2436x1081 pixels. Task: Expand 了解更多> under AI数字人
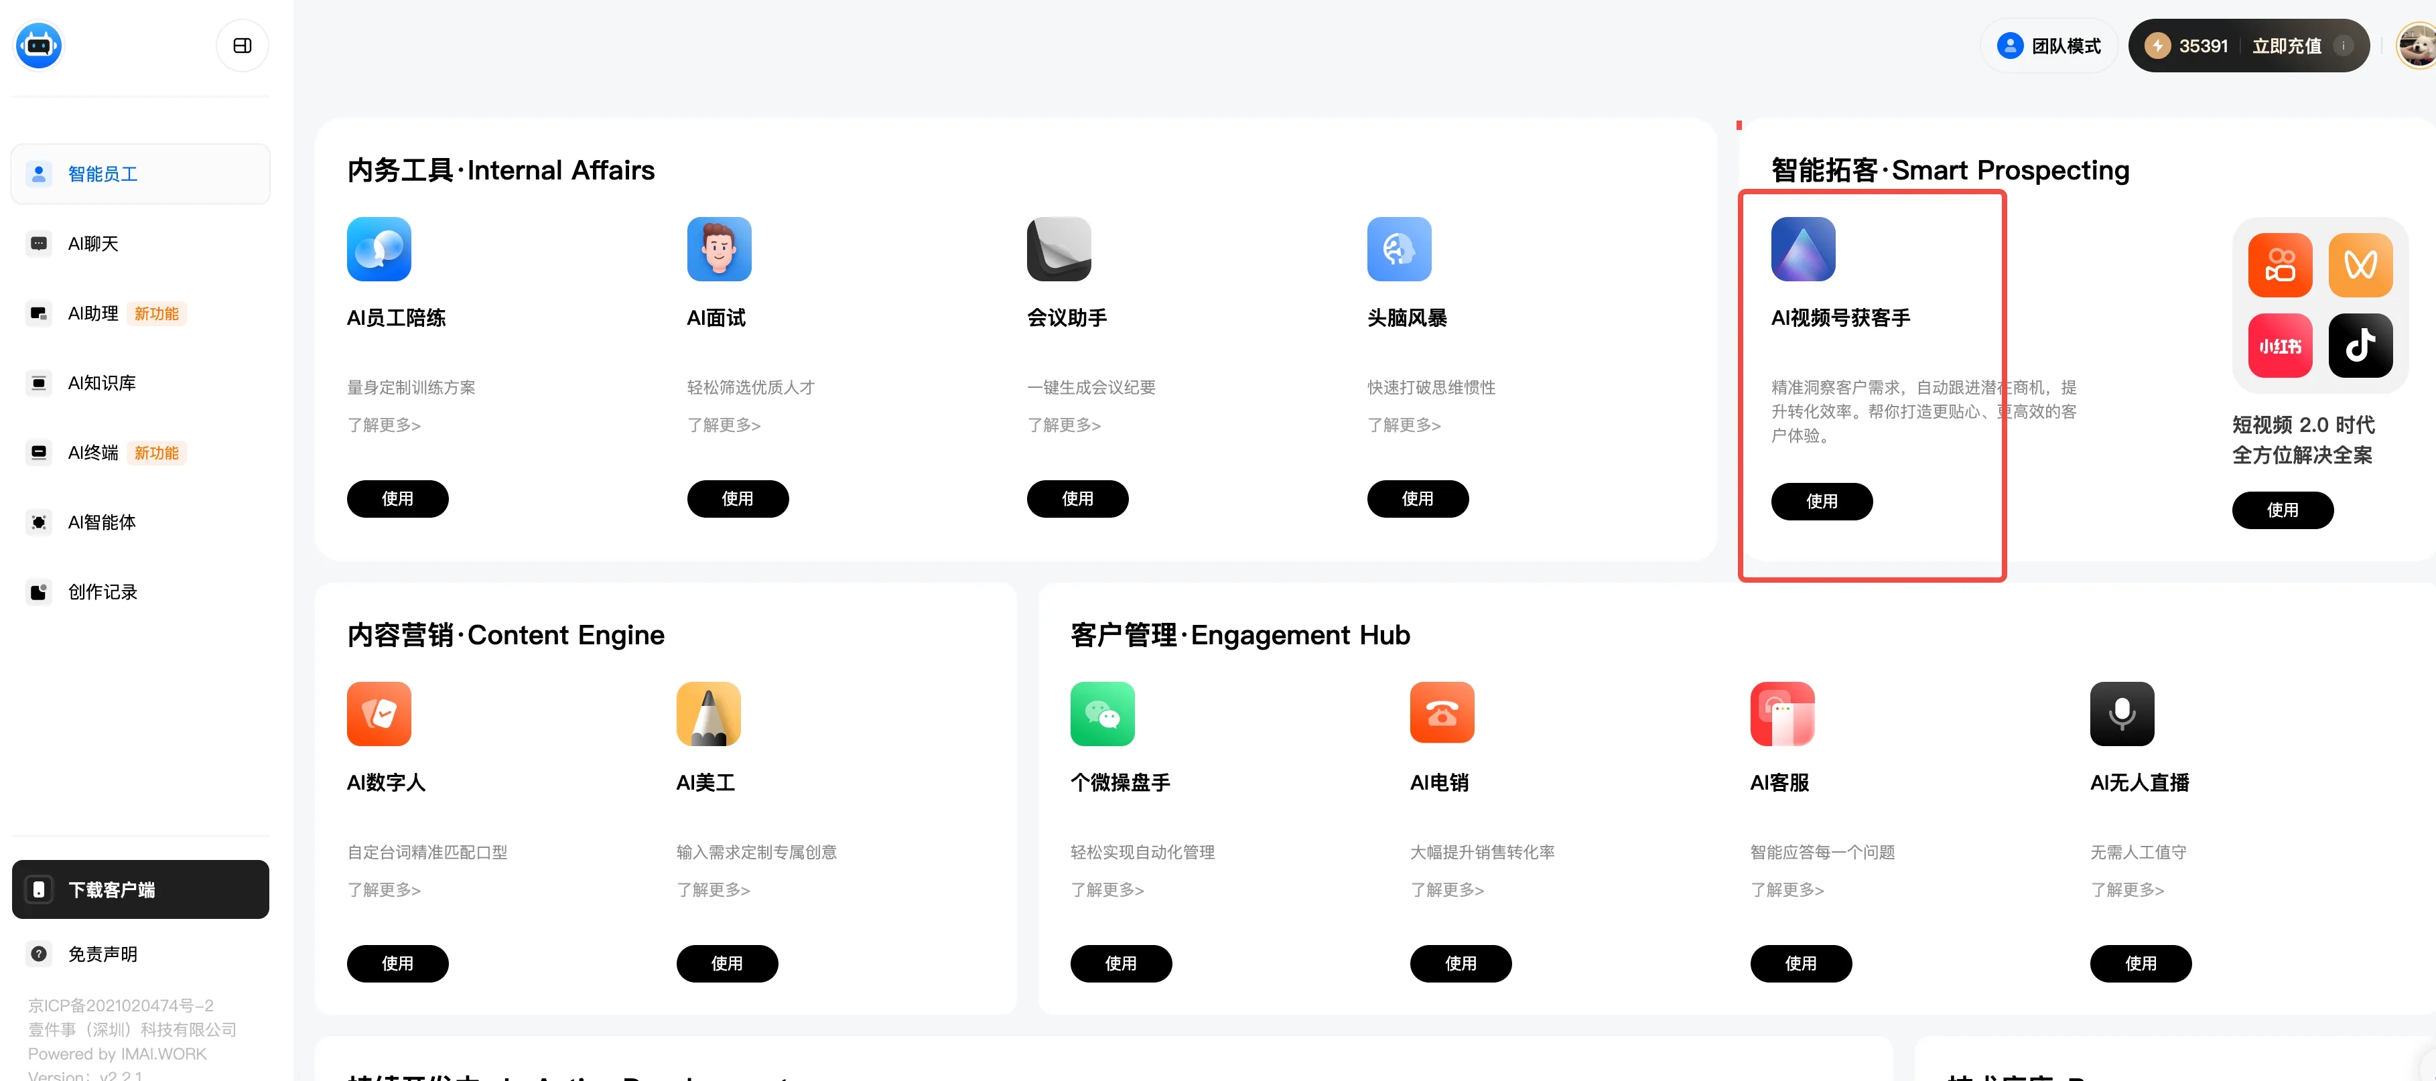(x=383, y=889)
